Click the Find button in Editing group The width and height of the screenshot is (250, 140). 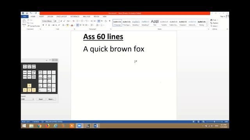point(214,20)
